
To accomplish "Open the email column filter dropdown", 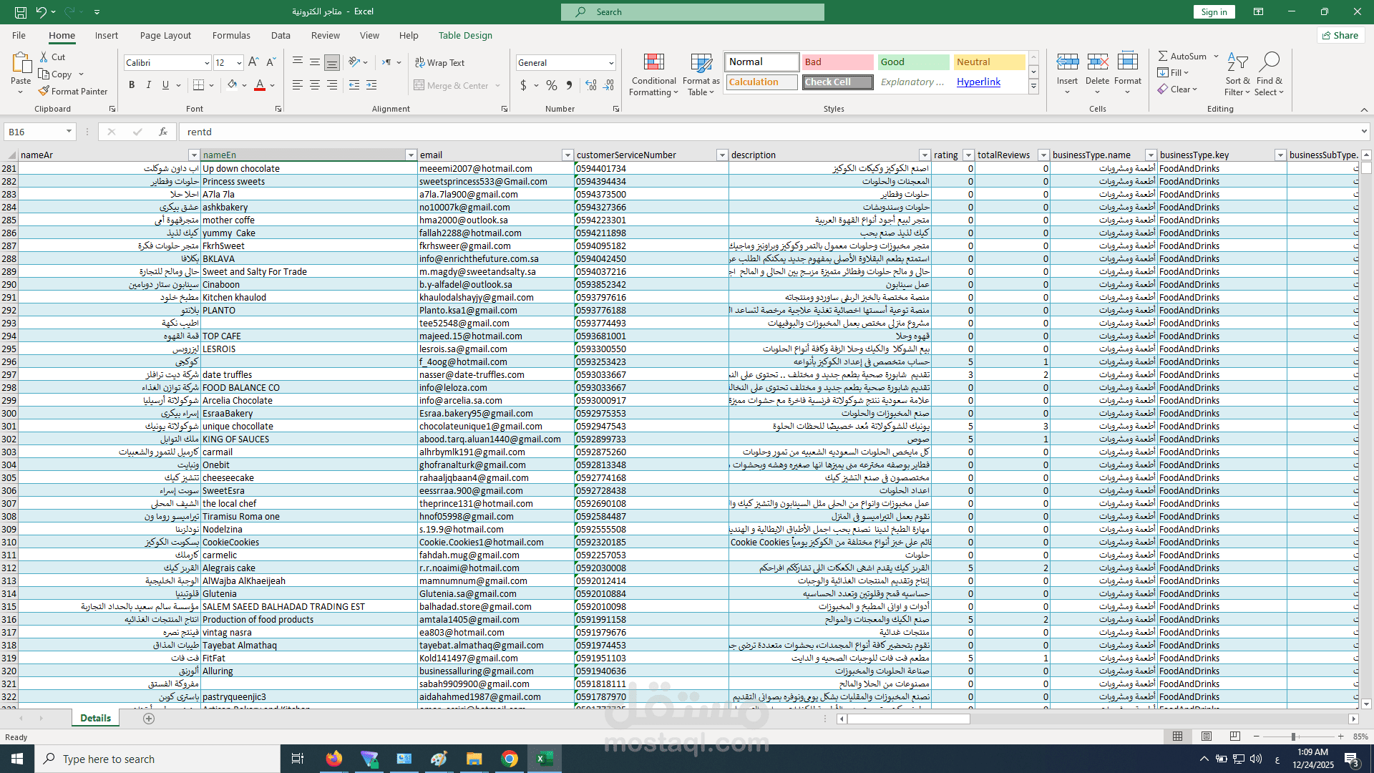I will tap(567, 155).
